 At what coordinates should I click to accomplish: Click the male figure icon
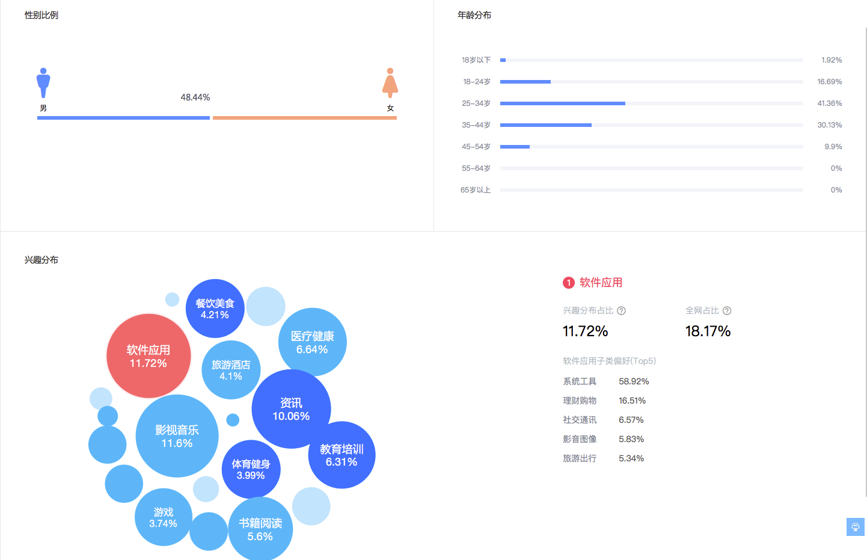pos(43,83)
